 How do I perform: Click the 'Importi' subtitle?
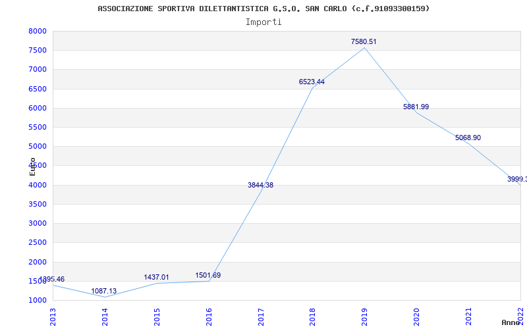click(263, 22)
